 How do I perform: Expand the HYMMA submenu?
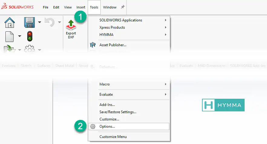[x=129, y=34]
